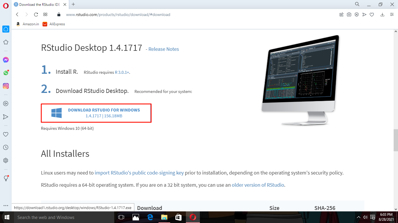Open the ad blocker shield icon
The image size is (398, 223).
[357, 15]
